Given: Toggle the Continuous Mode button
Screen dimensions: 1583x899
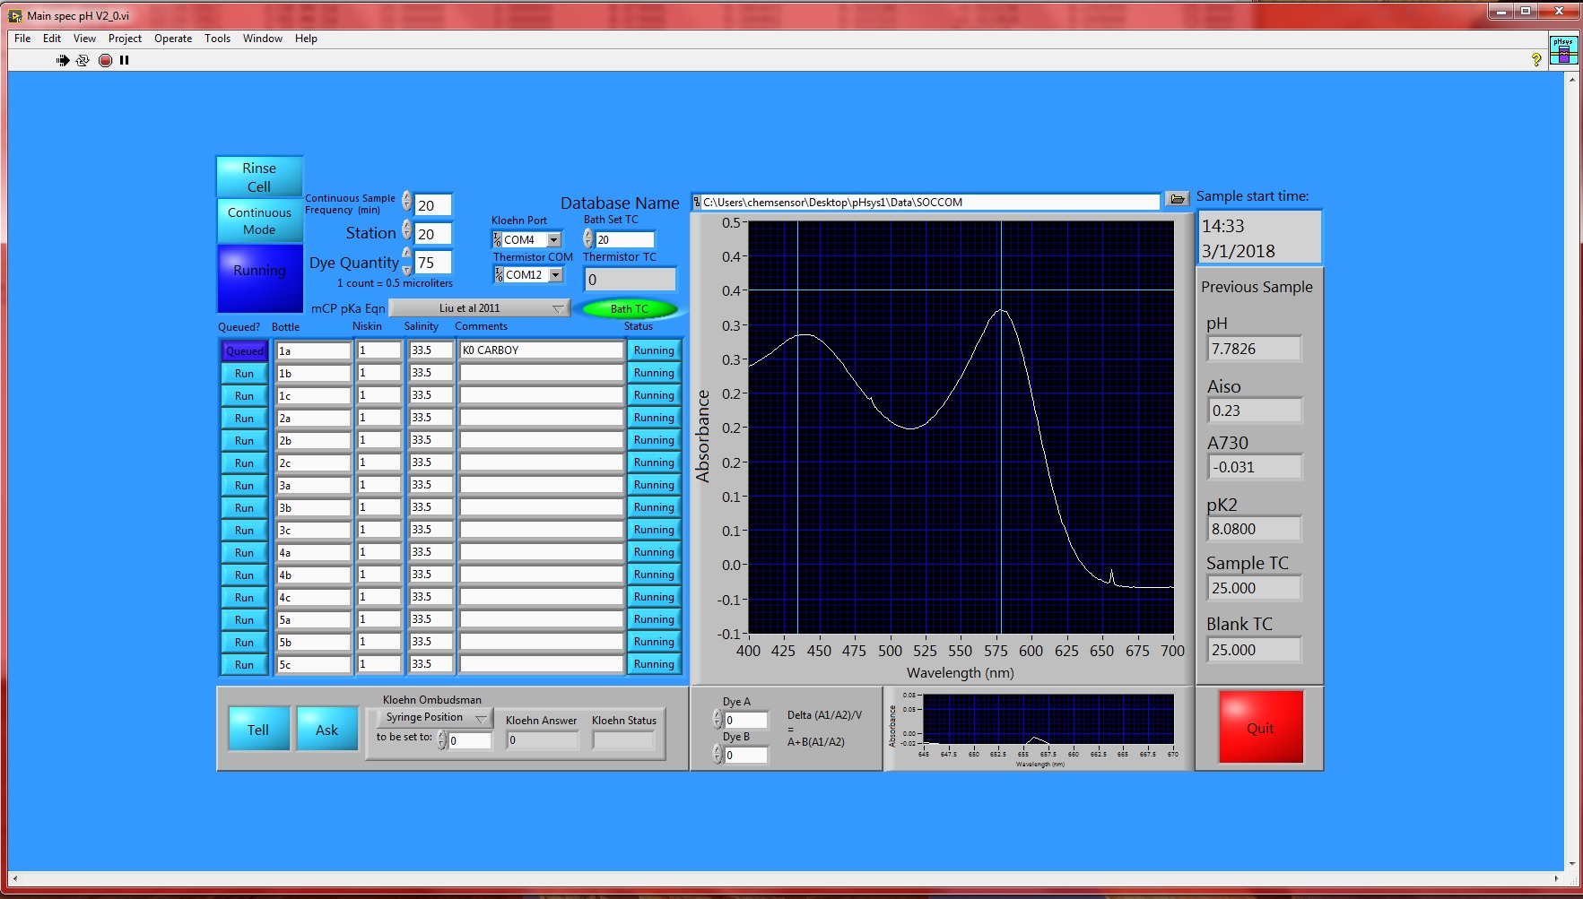Looking at the screenshot, I should pos(259,220).
